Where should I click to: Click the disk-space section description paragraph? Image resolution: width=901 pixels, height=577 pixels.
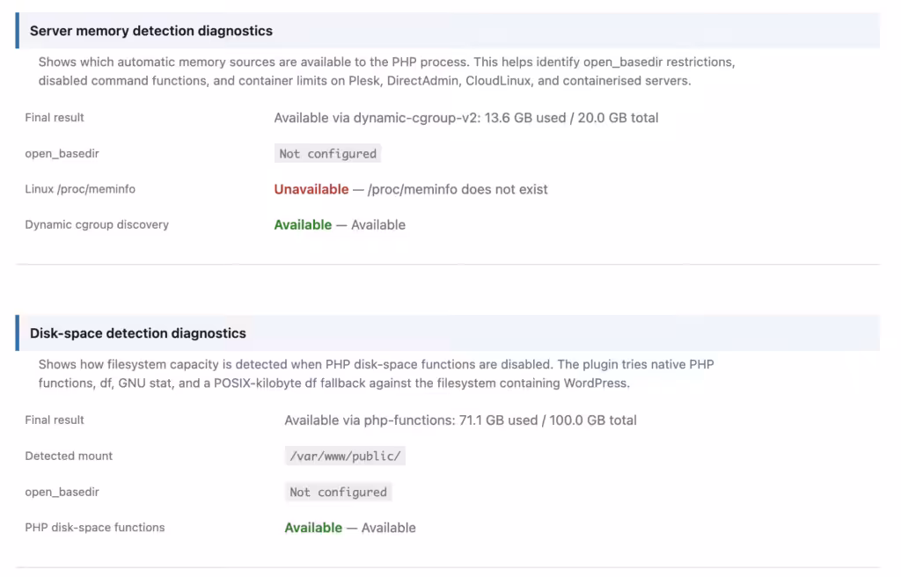point(377,374)
